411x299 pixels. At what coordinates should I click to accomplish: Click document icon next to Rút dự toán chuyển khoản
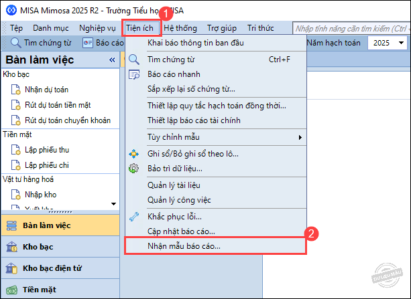pos(15,120)
